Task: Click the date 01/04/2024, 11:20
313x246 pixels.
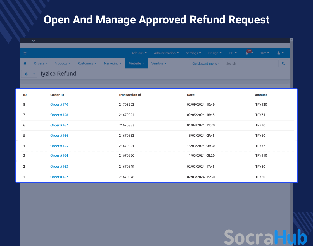Action: pos(201,125)
